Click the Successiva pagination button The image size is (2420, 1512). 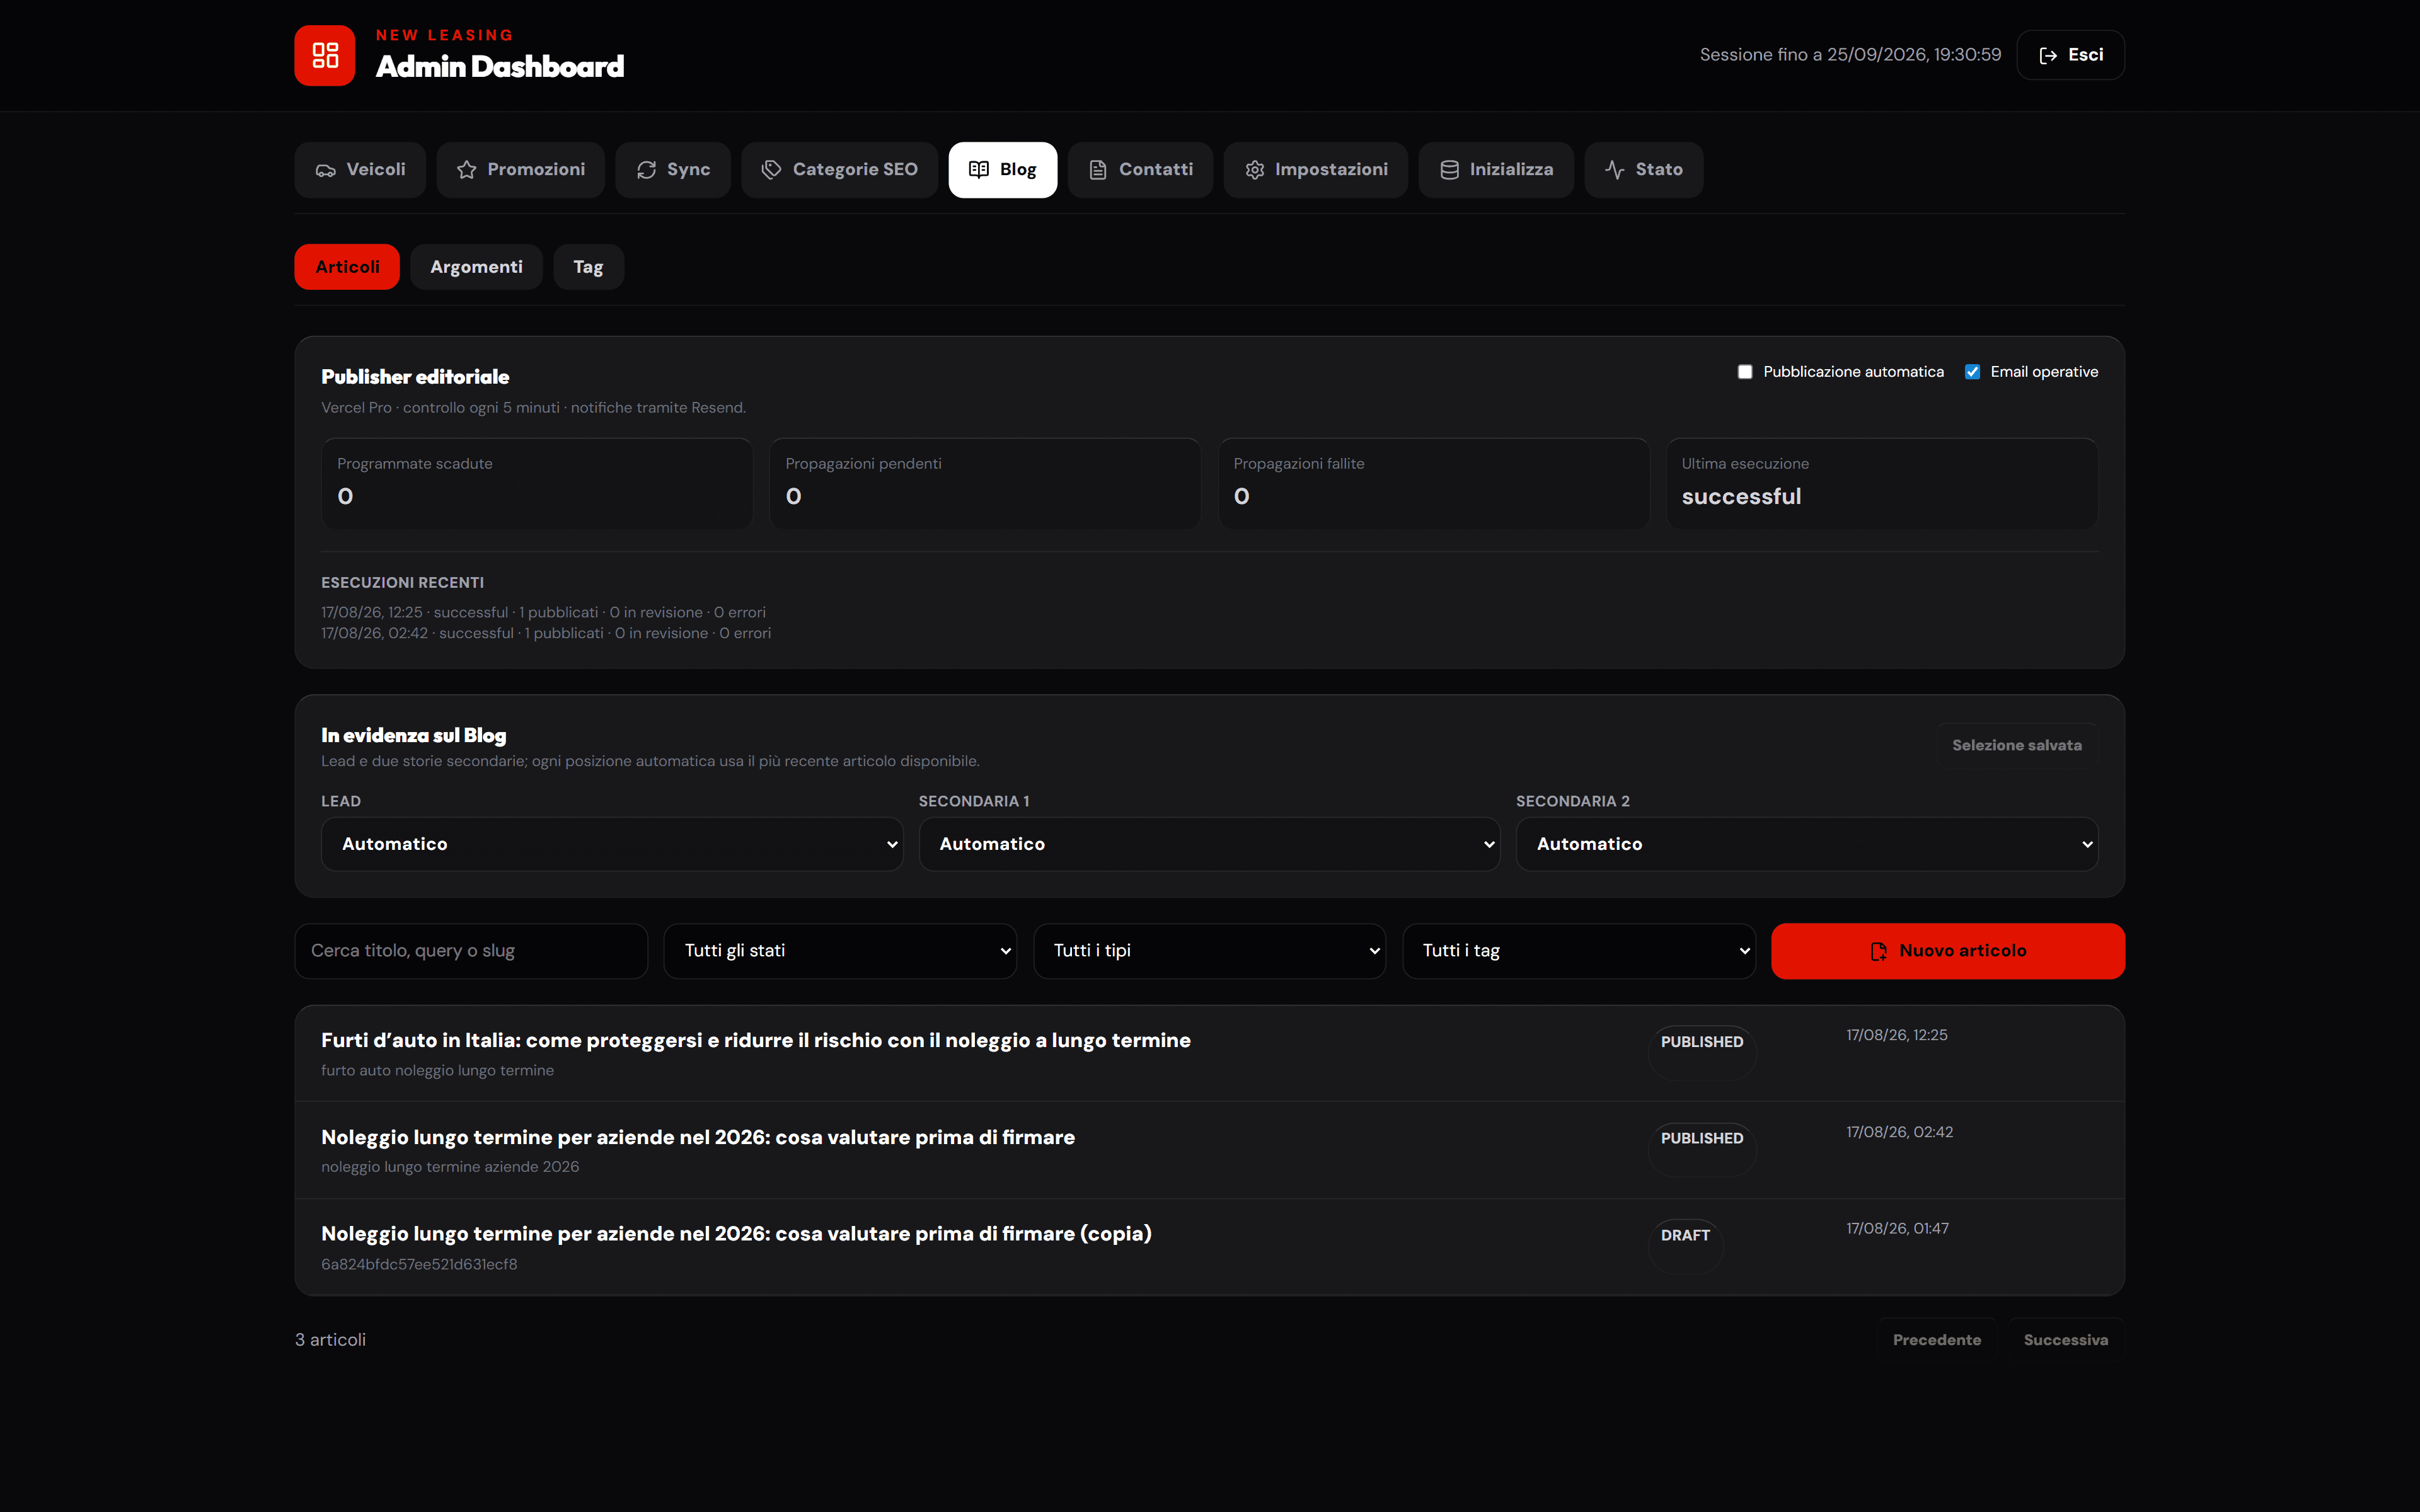[2065, 1340]
